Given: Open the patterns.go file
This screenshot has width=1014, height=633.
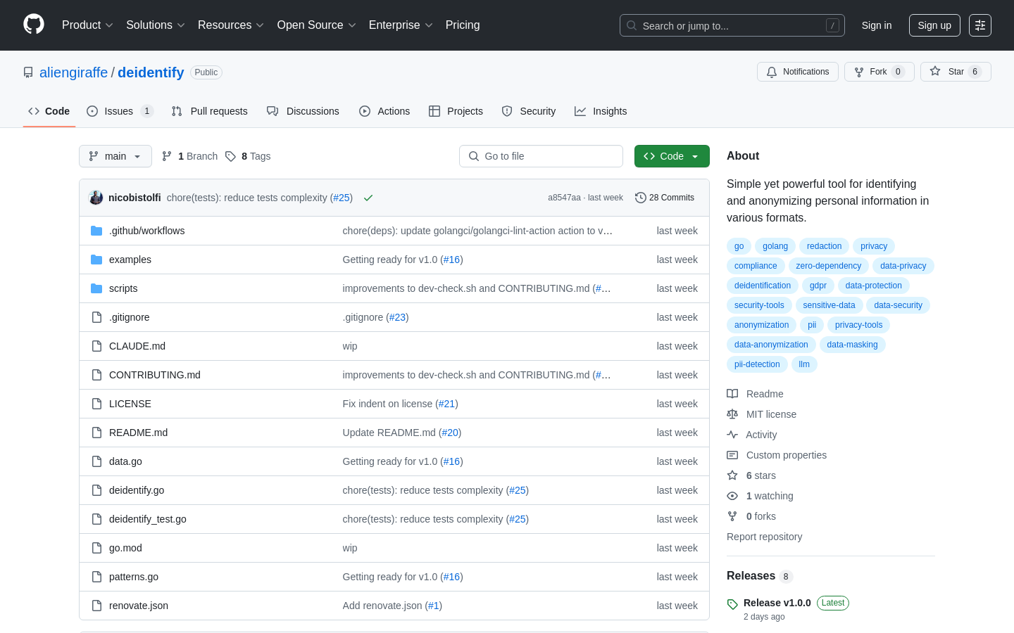Looking at the screenshot, I should [x=134, y=577].
